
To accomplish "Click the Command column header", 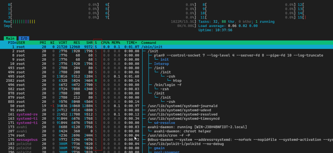I will (x=149, y=42).
